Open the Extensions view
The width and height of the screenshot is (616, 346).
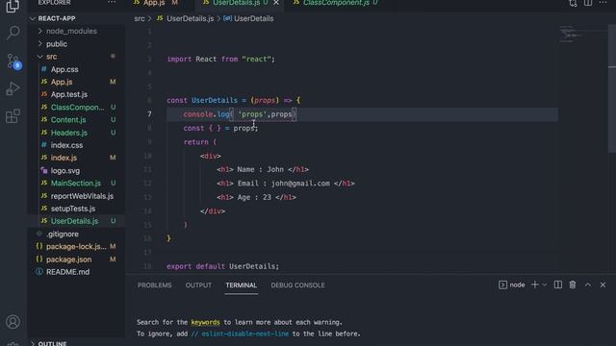[13, 116]
